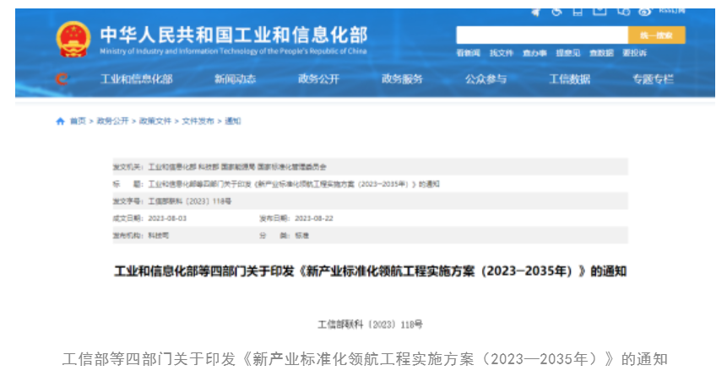Open the 工信数据 navigation item

point(570,79)
